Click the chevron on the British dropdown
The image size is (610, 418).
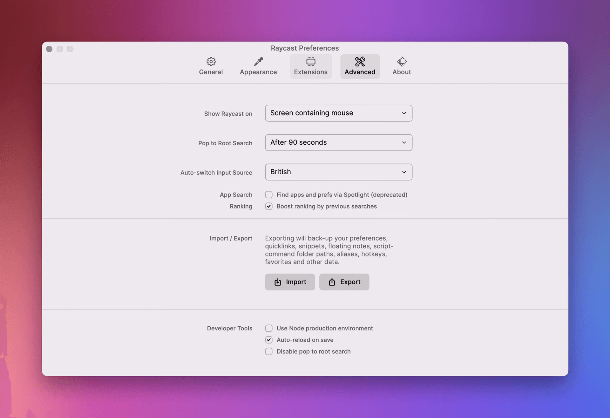[x=404, y=172]
